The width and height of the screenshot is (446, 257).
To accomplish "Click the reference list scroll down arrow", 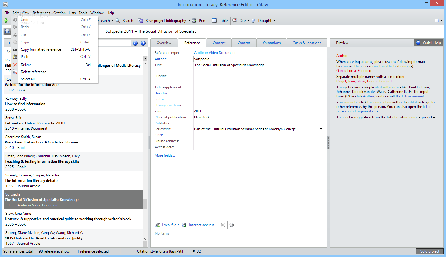I will coord(145,239).
